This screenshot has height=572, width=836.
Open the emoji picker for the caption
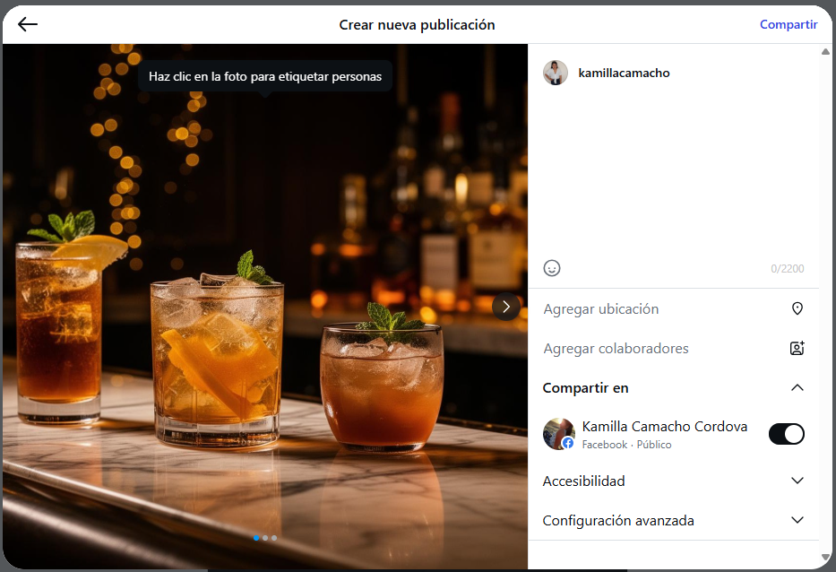(552, 267)
